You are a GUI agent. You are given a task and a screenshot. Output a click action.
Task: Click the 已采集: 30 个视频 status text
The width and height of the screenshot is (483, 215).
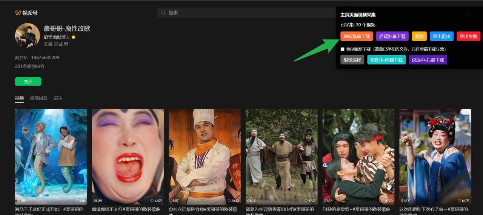[358, 25]
